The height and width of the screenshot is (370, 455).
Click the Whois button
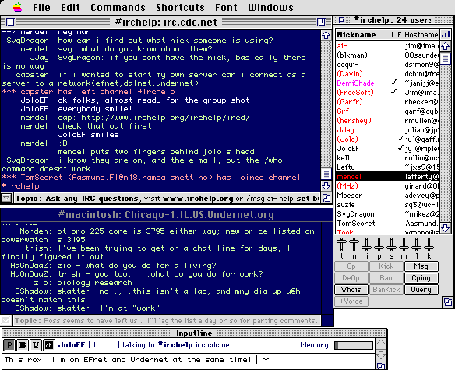tap(351, 290)
